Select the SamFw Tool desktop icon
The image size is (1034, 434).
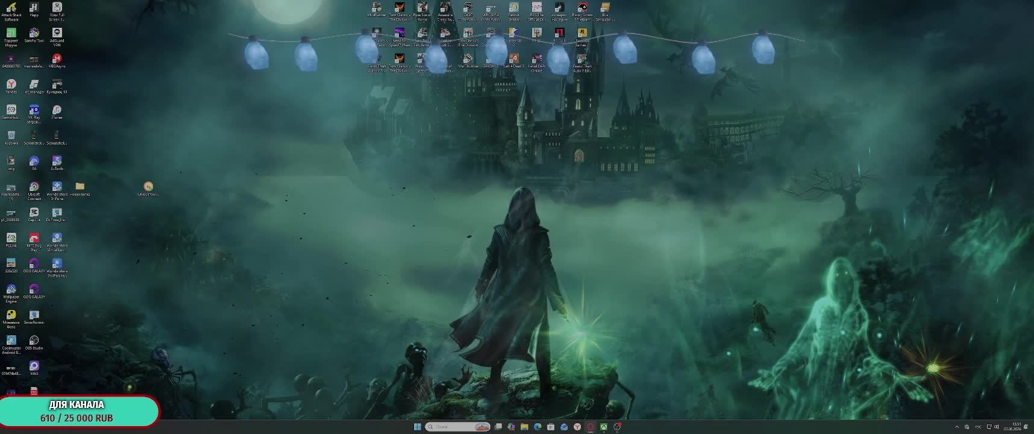click(x=34, y=35)
